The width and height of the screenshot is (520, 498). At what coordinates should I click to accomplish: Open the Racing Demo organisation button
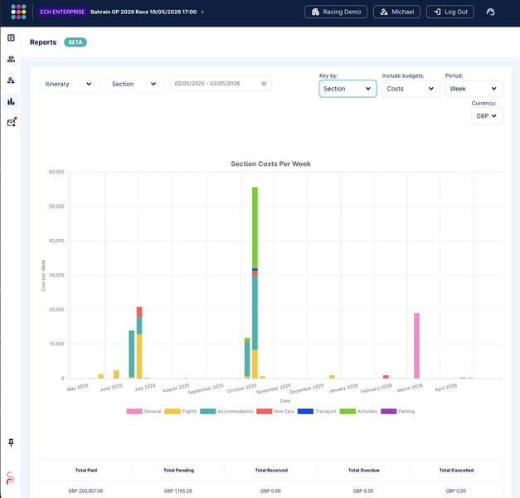pyautogui.click(x=336, y=12)
